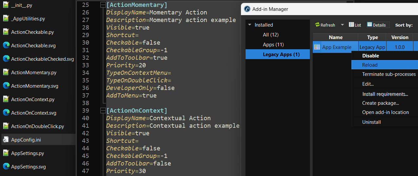Select Disable in the context menu
This screenshot has width=418, height=176.
click(x=370, y=56)
